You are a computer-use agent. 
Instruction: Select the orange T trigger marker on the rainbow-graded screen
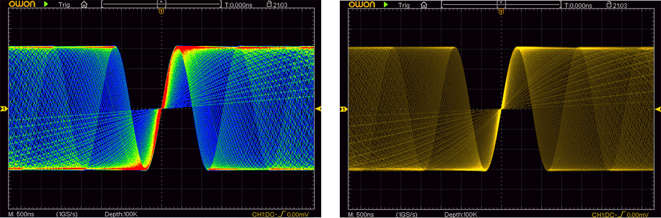(161, 11)
